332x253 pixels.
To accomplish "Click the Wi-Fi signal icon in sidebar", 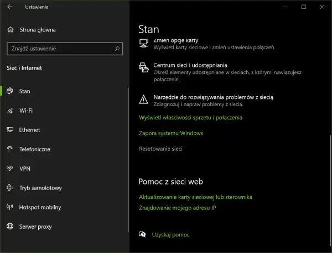I will point(10,110).
